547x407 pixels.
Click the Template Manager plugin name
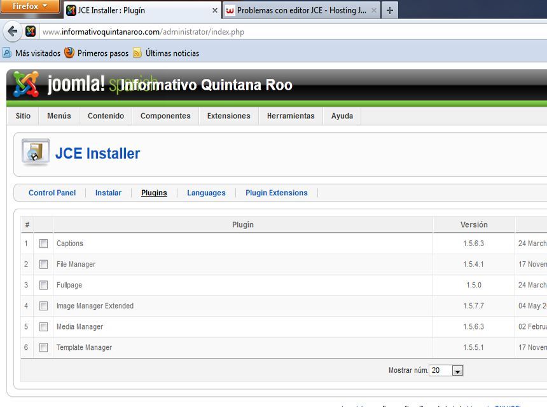click(x=84, y=347)
